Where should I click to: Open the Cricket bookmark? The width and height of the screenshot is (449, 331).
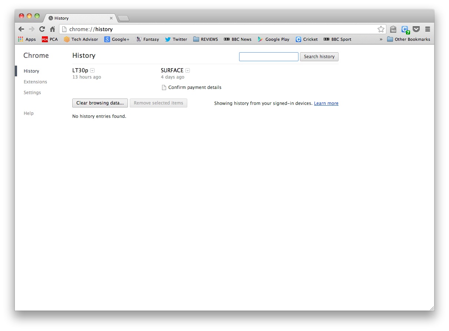[x=307, y=39]
